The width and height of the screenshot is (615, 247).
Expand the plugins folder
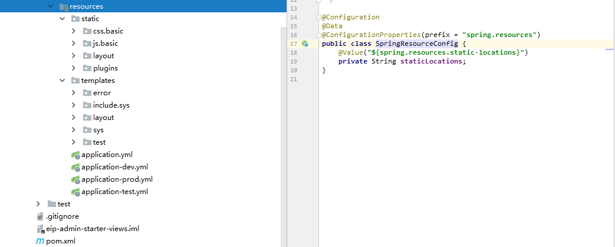[74, 68]
